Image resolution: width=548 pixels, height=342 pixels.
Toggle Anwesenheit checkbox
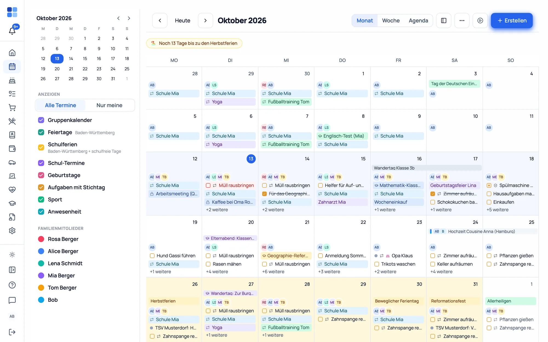pos(41,212)
